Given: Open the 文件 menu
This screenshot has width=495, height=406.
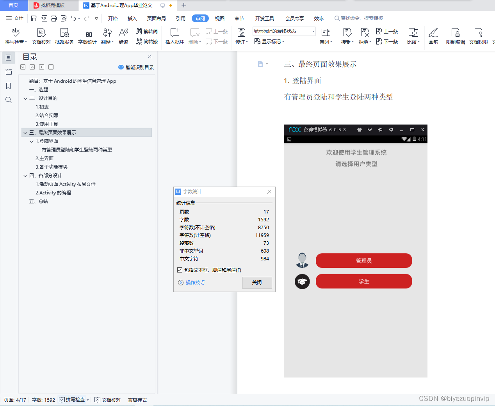Looking at the screenshot, I should 15,18.
